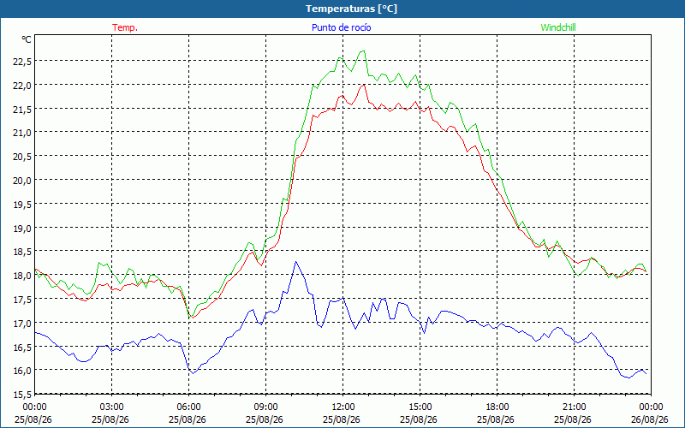Click the 25/08/26 date under 03:00

(110, 419)
